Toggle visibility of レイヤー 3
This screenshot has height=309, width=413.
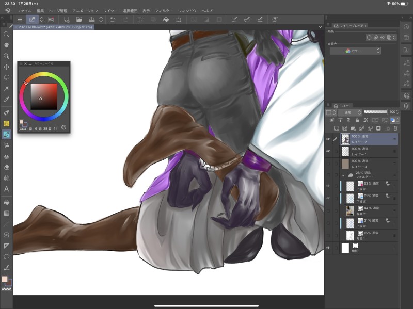[x=328, y=164]
